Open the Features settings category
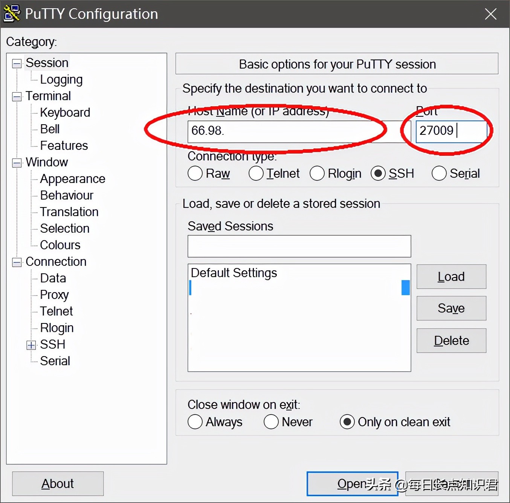Screen dimensions: 510x503 tap(64, 146)
